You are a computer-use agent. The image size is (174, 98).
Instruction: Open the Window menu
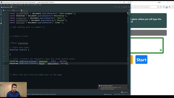tap(36, 5)
